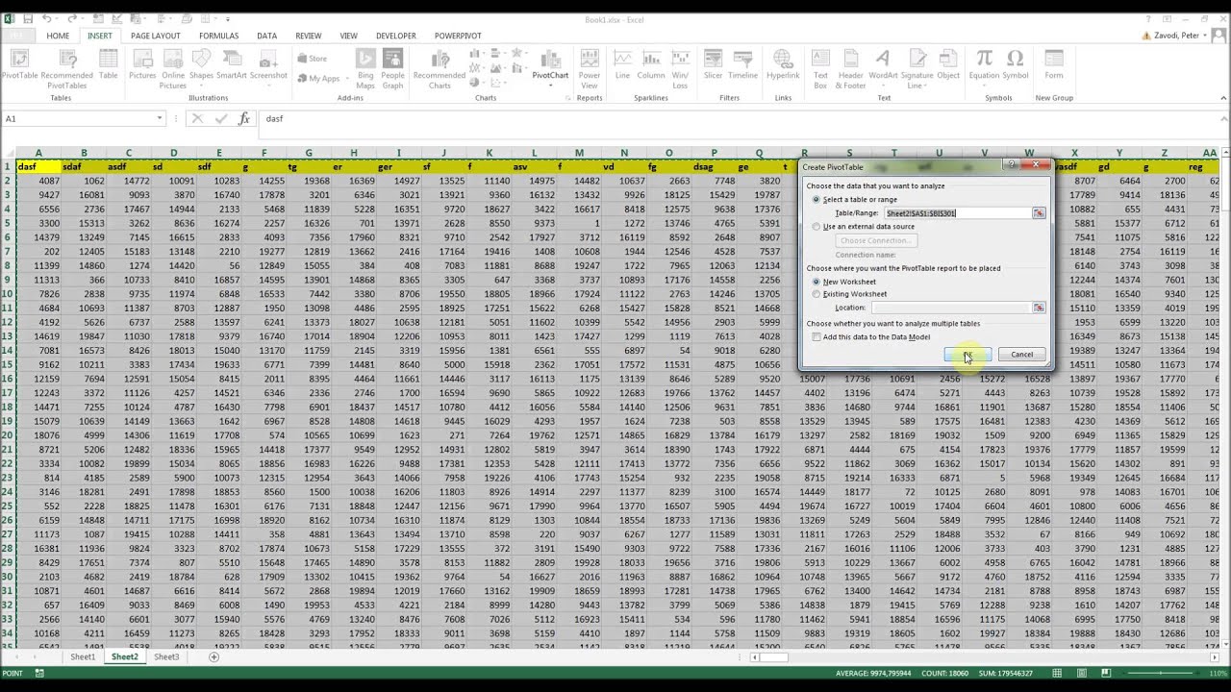The width and height of the screenshot is (1231, 692).
Task: Expand the WordArt dropdown
Action: point(884,86)
